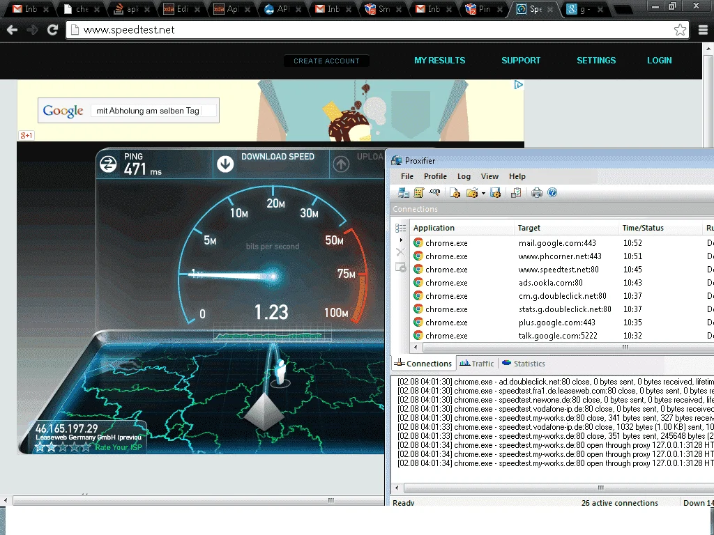The height and width of the screenshot is (535, 714).
Task: Open Proxifier View menu
Action: (x=489, y=176)
